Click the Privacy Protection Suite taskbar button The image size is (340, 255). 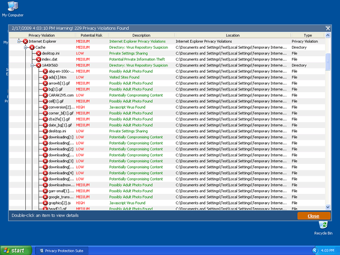tap(61, 250)
